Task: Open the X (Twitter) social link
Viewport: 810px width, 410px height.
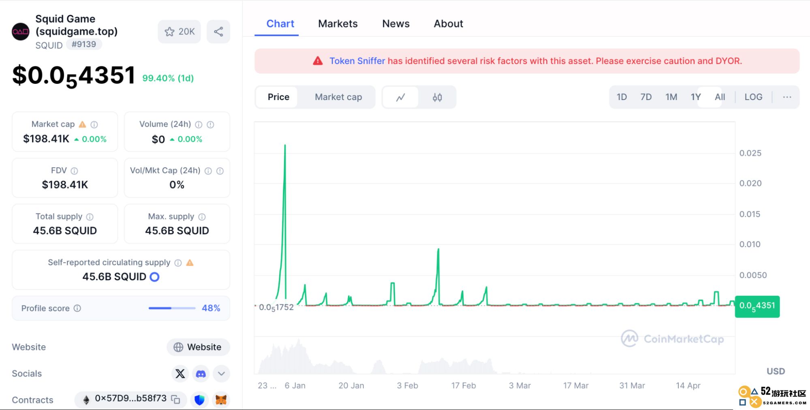Action: (x=180, y=374)
